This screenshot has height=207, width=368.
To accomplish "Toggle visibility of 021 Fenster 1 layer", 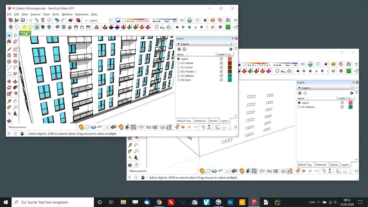I will click(x=221, y=72).
